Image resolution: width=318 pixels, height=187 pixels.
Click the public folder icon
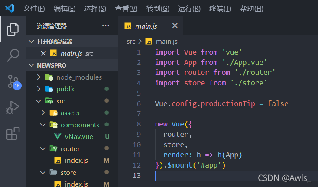point(49,89)
